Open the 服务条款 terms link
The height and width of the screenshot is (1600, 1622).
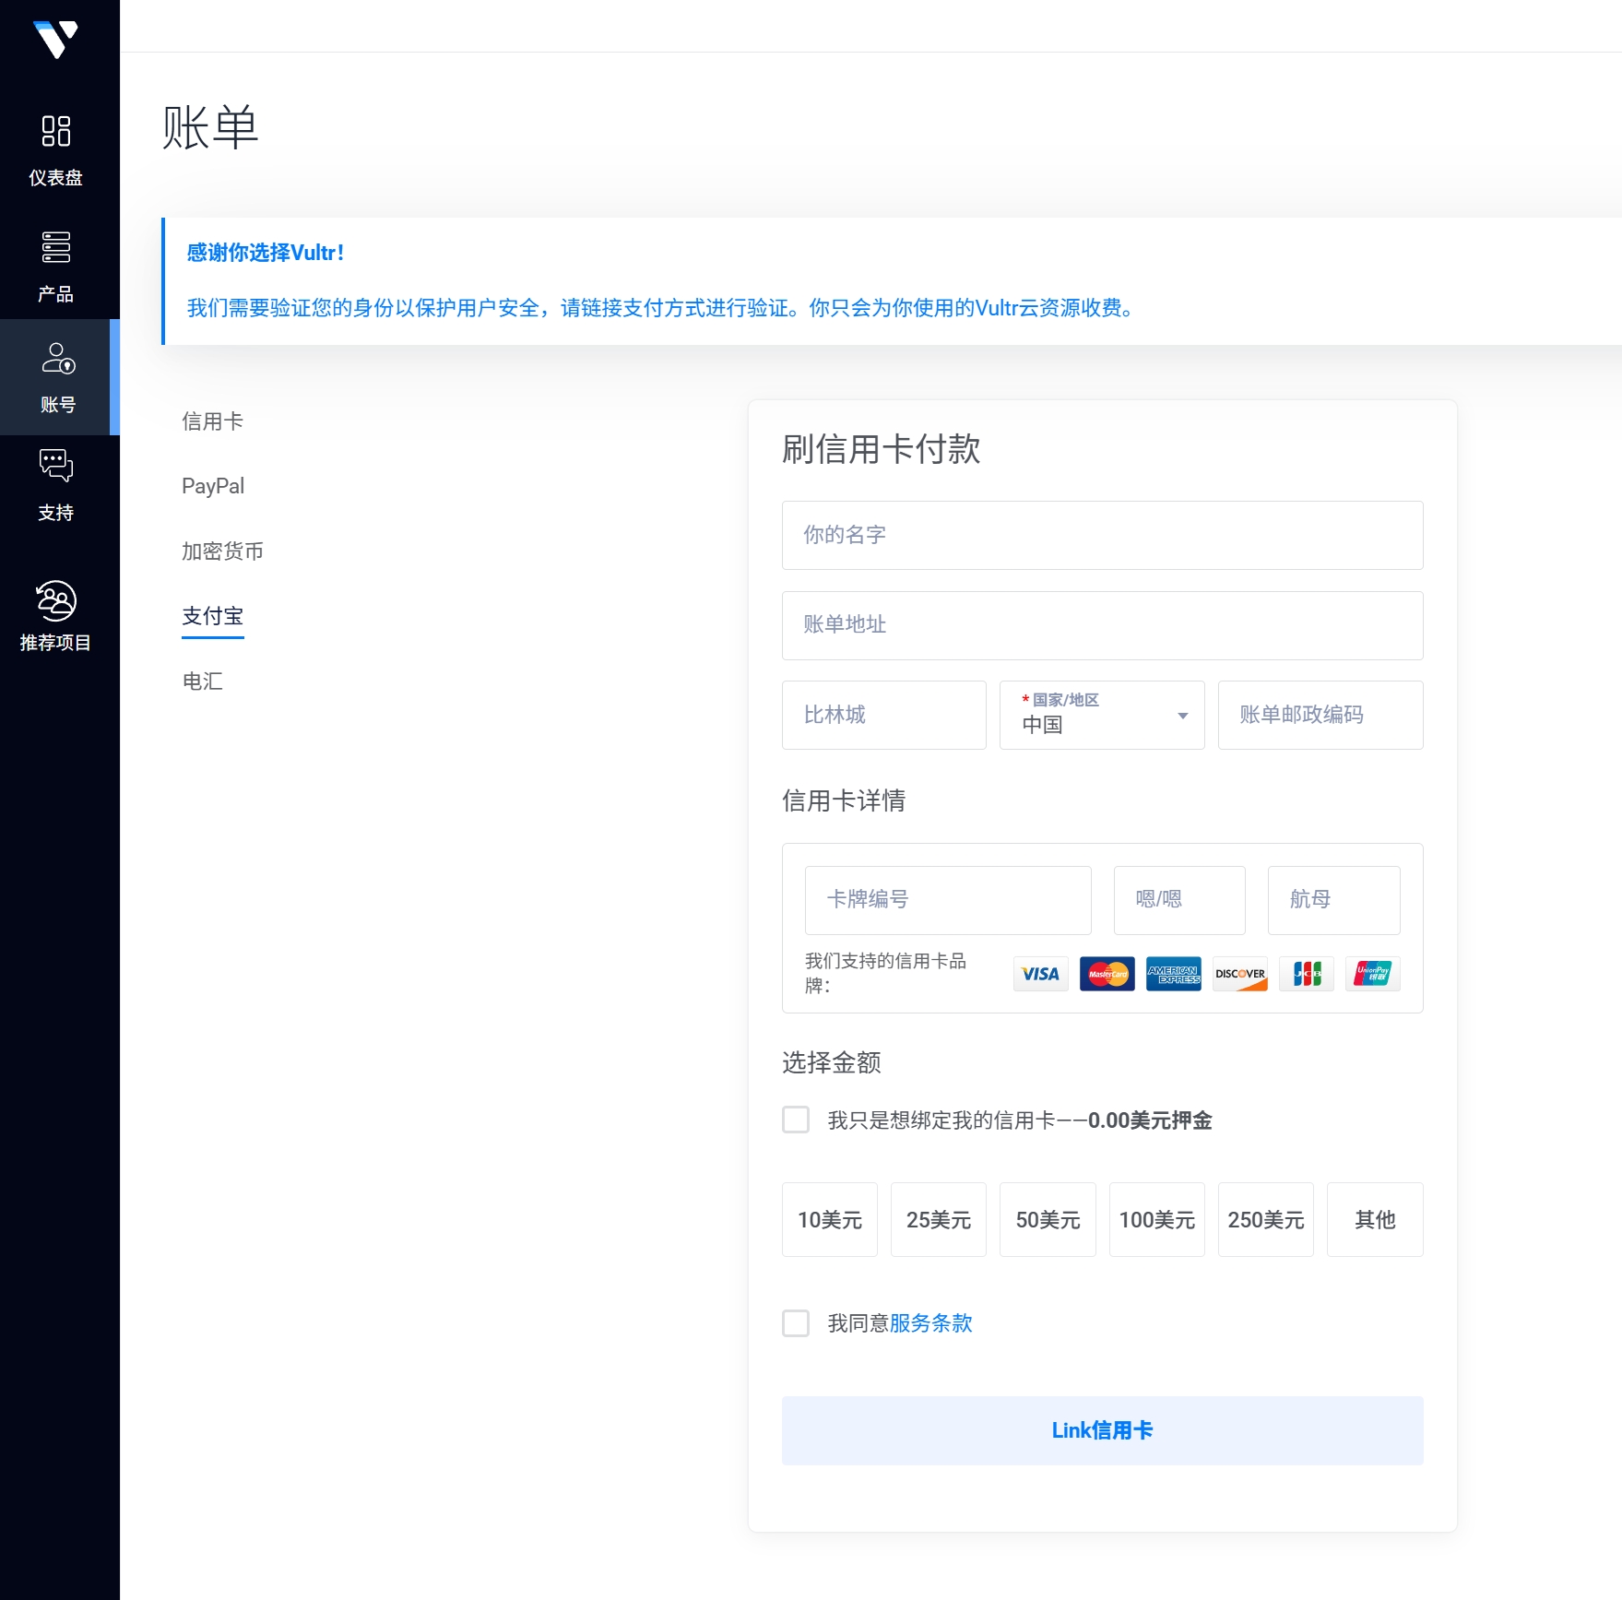click(x=930, y=1323)
